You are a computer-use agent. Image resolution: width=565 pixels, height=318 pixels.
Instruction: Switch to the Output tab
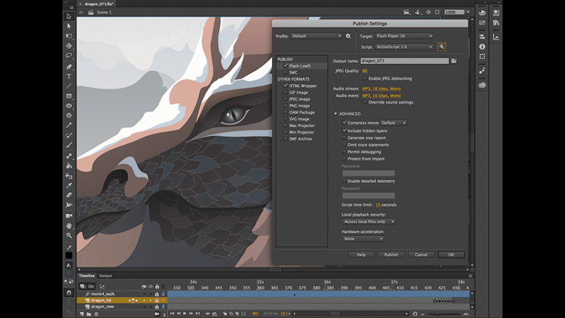105,276
